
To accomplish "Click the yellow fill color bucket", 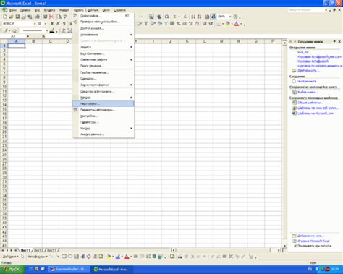I will 227,24.
